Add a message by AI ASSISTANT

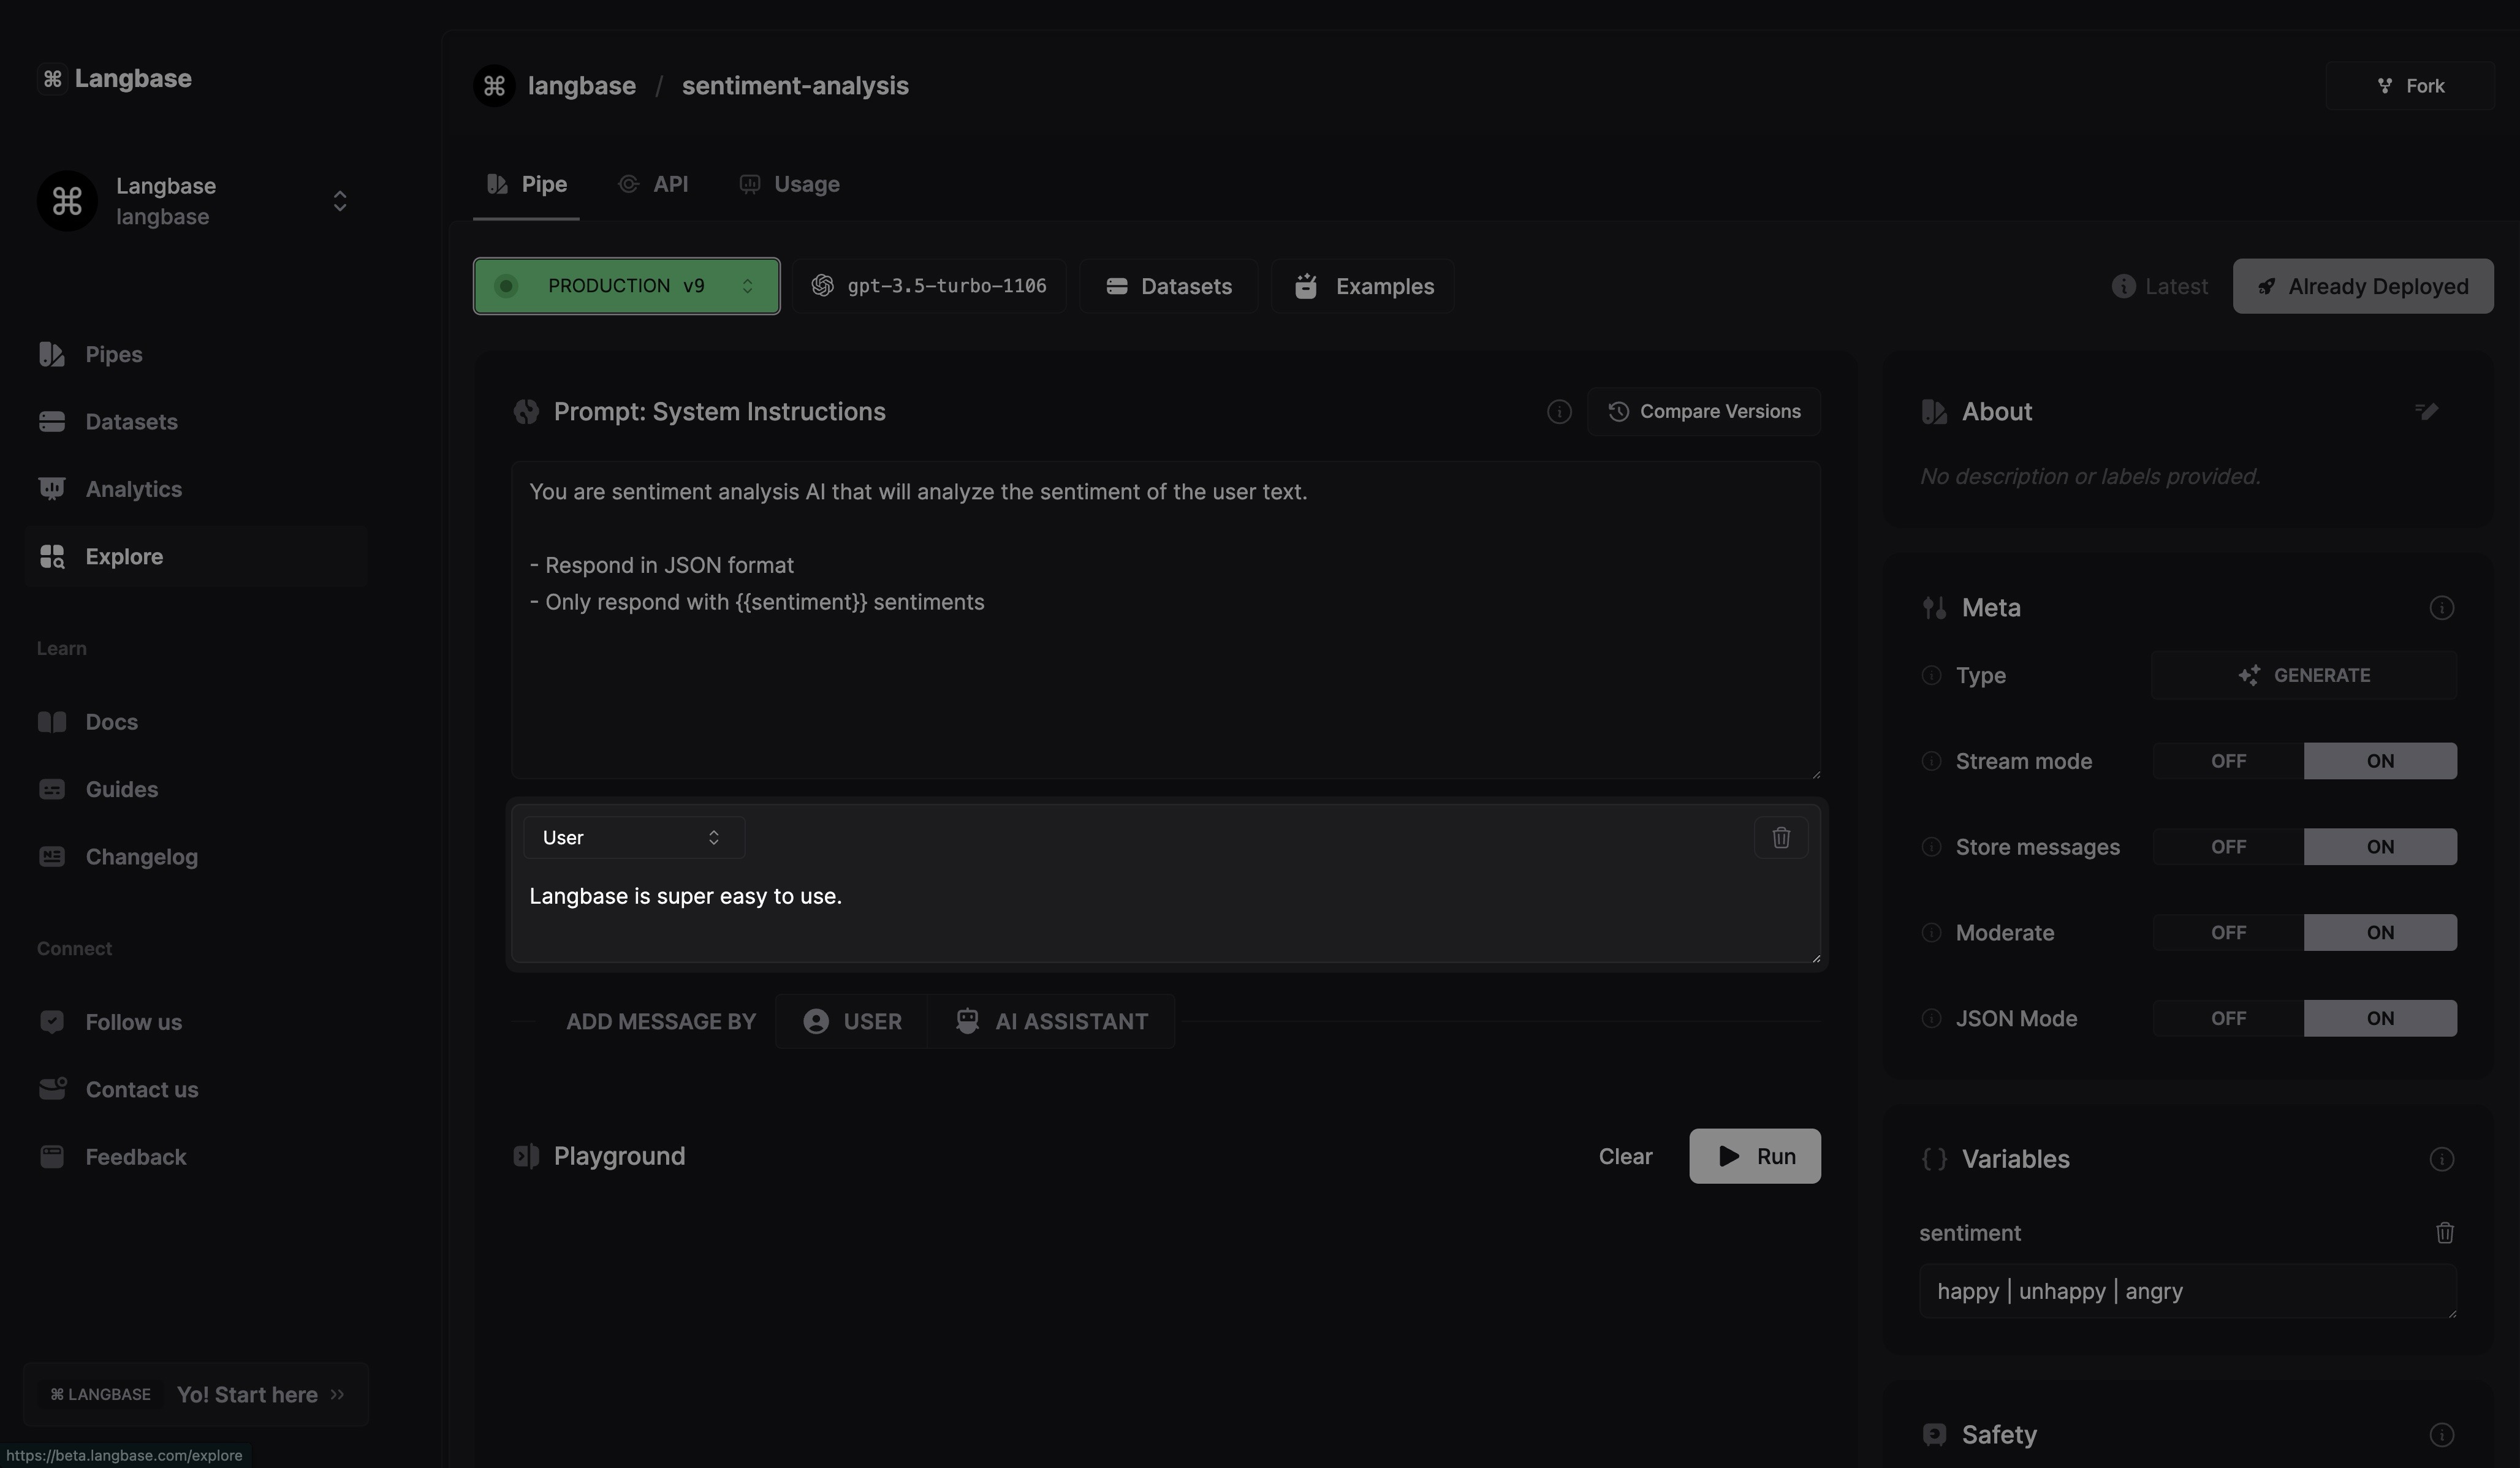coord(1051,1021)
